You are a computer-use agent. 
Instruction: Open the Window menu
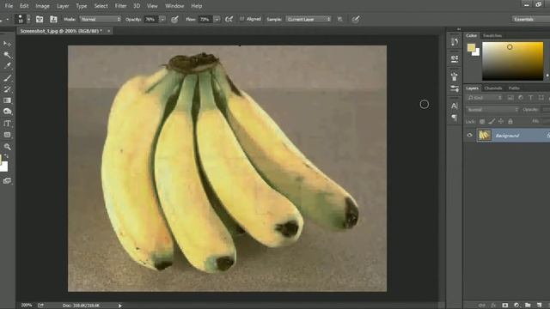[x=174, y=6]
